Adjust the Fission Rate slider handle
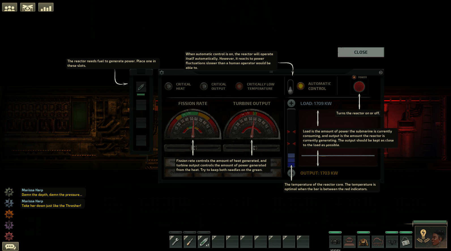The width and height of the screenshot is (451, 251). click(x=194, y=148)
